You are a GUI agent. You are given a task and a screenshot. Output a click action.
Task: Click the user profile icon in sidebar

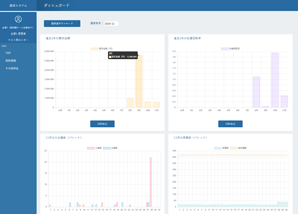(x=18, y=19)
